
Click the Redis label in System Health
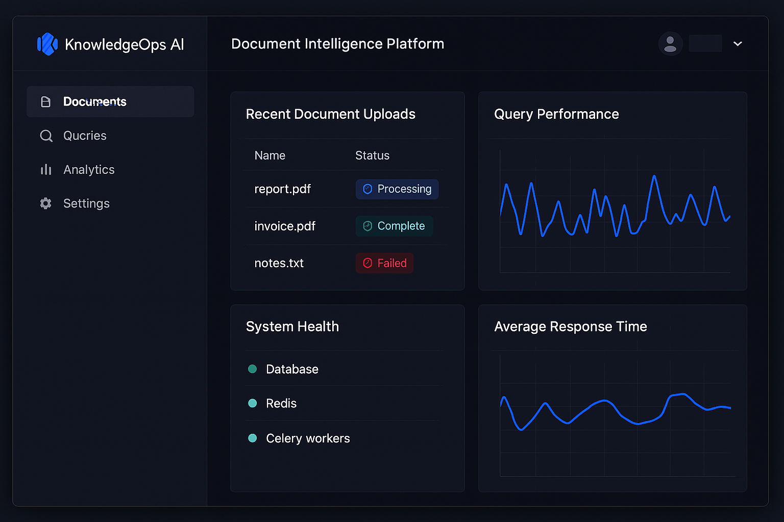pyautogui.click(x=281, y=403)
